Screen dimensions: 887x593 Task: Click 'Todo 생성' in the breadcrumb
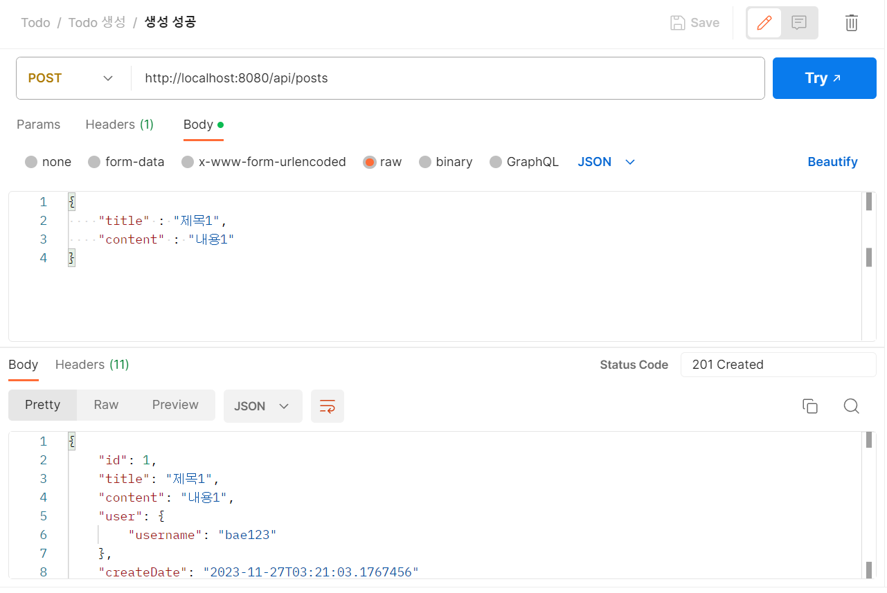[96, 22]
